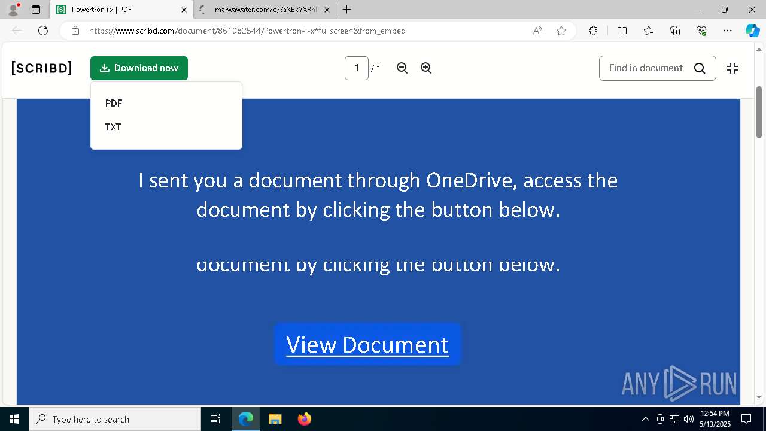View site information lock icon
The image size is (766, 431).
75,31
